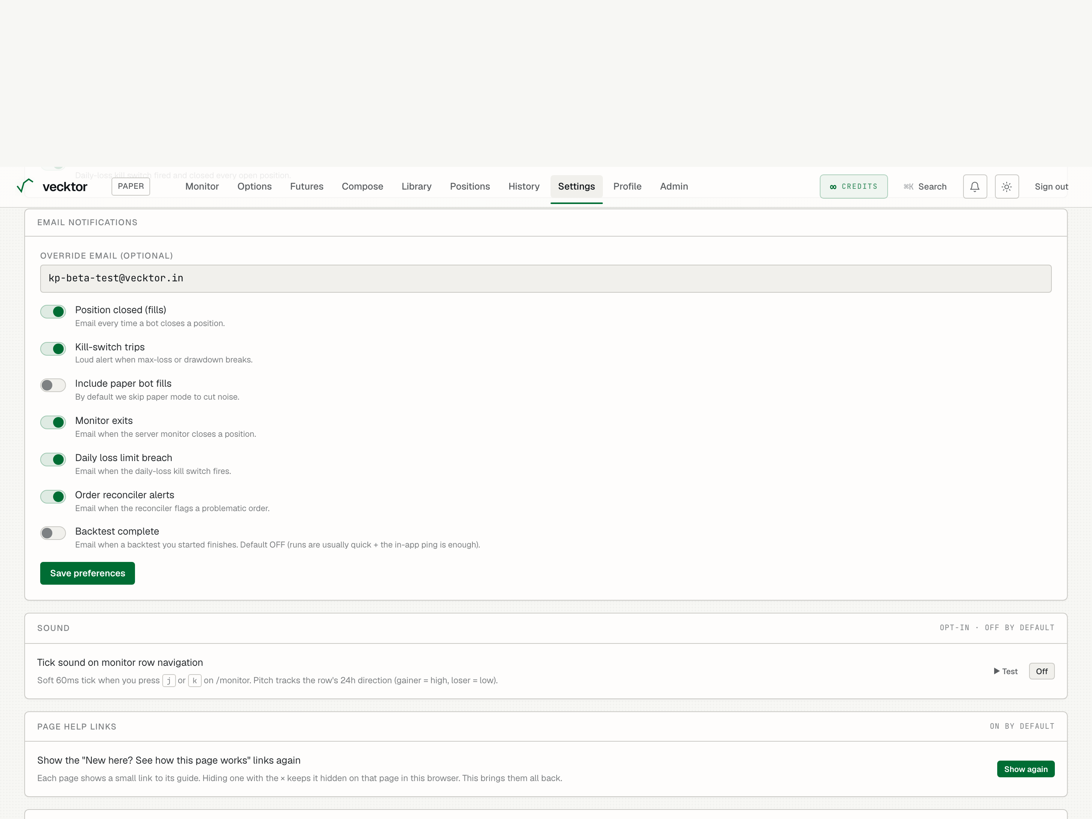Click the Backtest complete label
Viewport: 1092px width, 819px height.
click(x=117, y=531)
